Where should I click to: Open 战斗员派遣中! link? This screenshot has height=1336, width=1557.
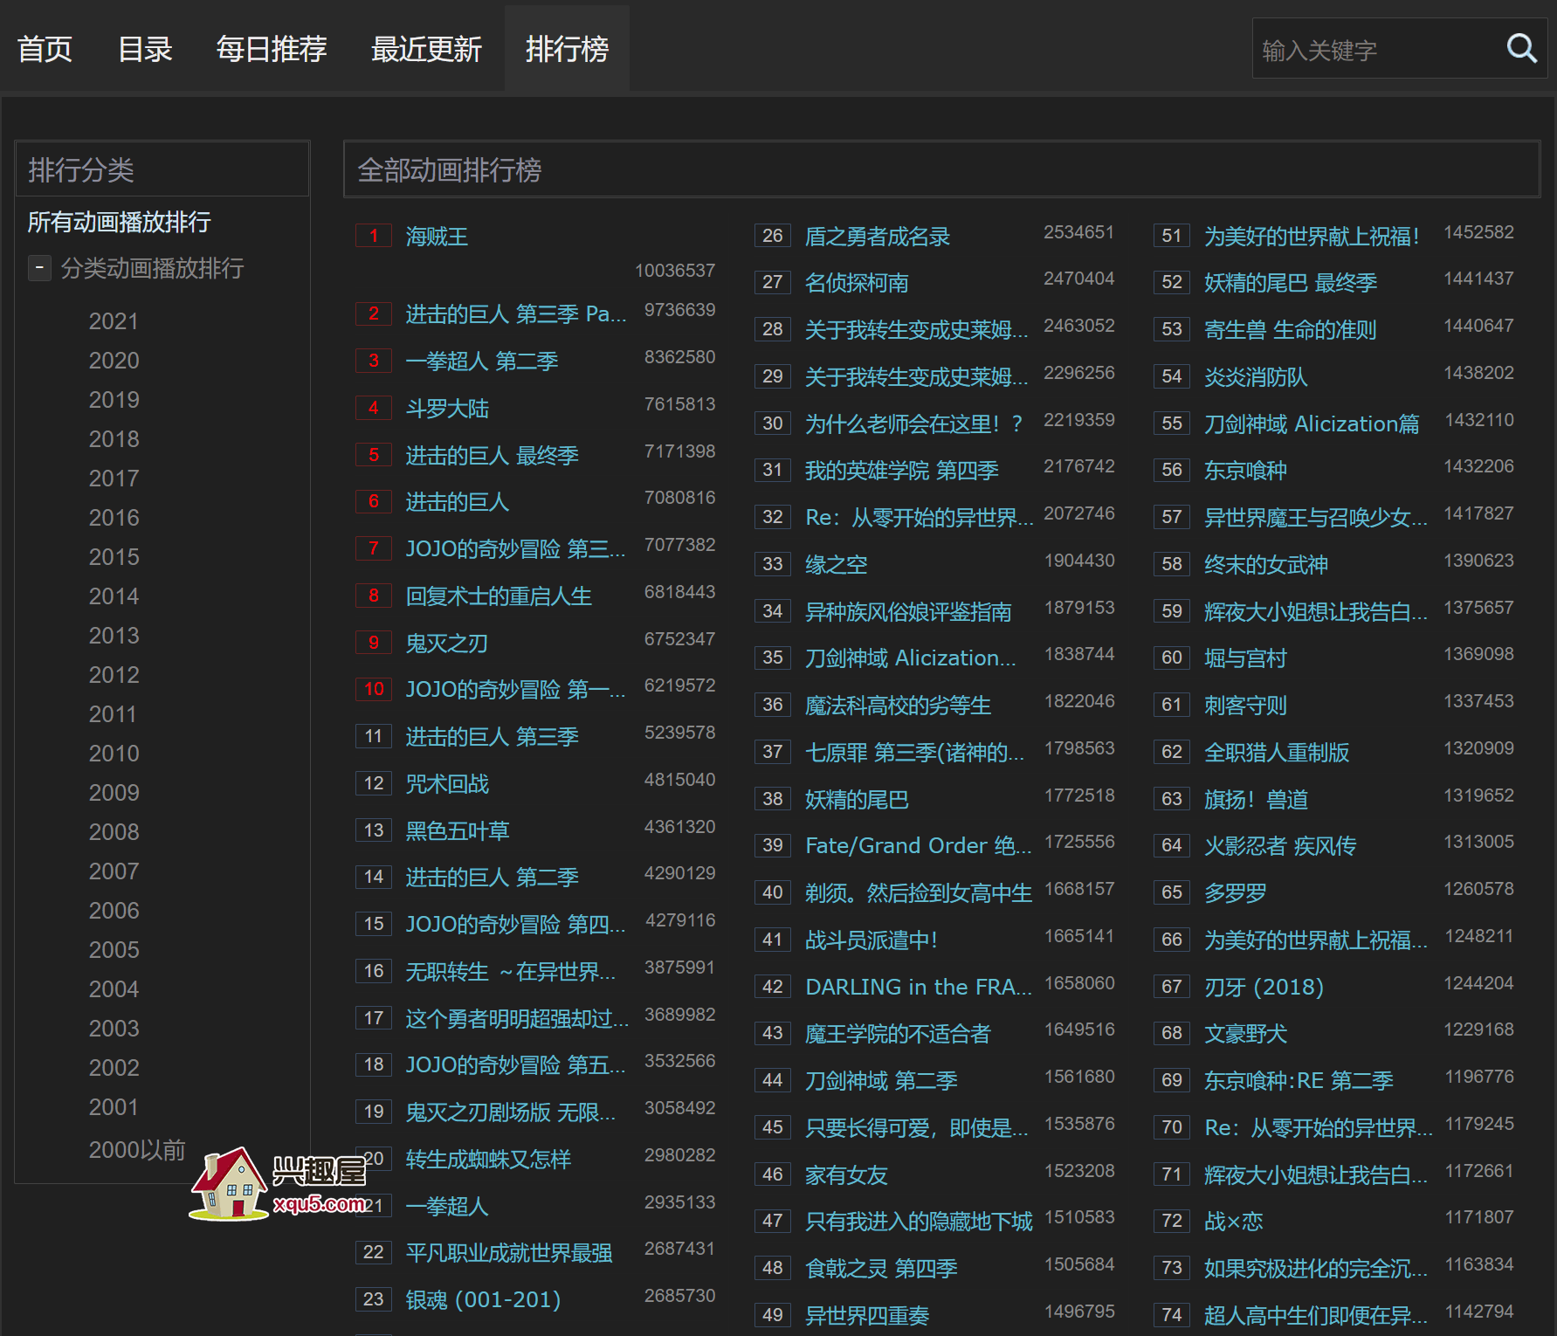(x=872, y=940)
